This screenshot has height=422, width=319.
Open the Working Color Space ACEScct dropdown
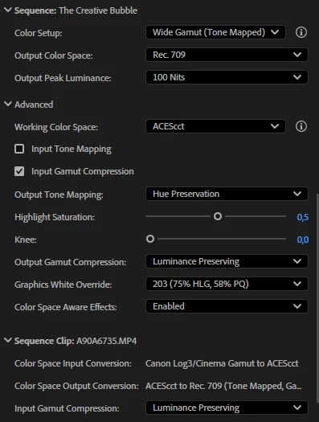[215, 126]
